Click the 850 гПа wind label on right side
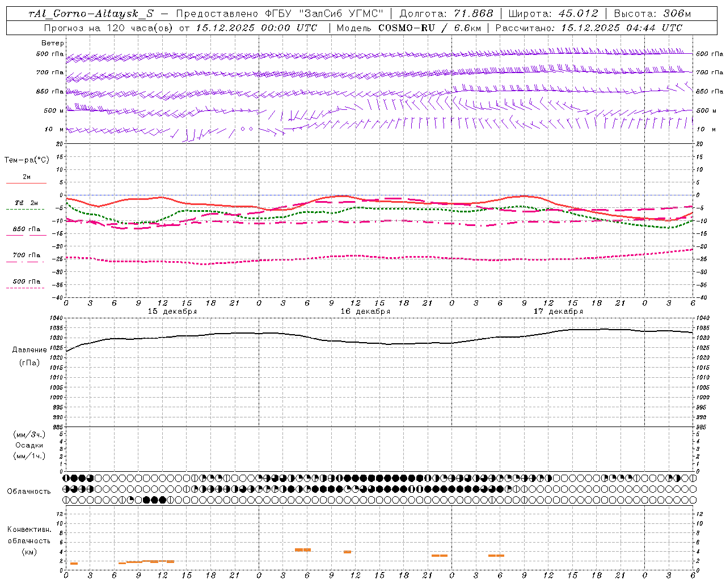726x580 pixels. [x=710, y=91]
